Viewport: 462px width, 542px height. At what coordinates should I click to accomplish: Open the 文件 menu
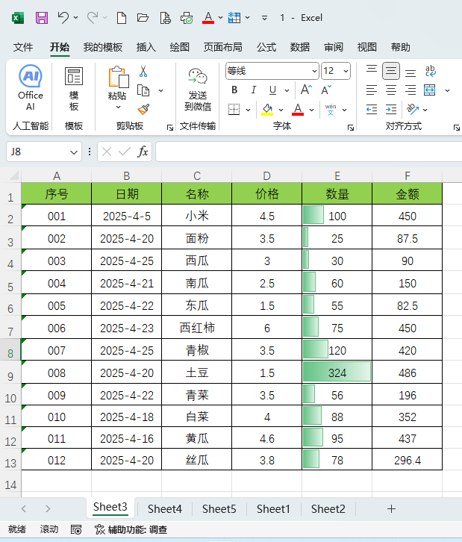(23, 47)
